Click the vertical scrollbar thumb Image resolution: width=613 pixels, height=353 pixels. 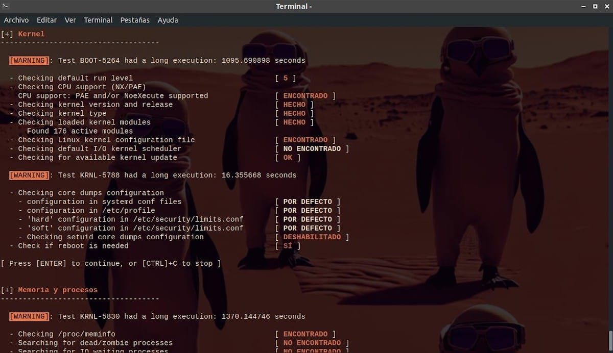point(610,341)
